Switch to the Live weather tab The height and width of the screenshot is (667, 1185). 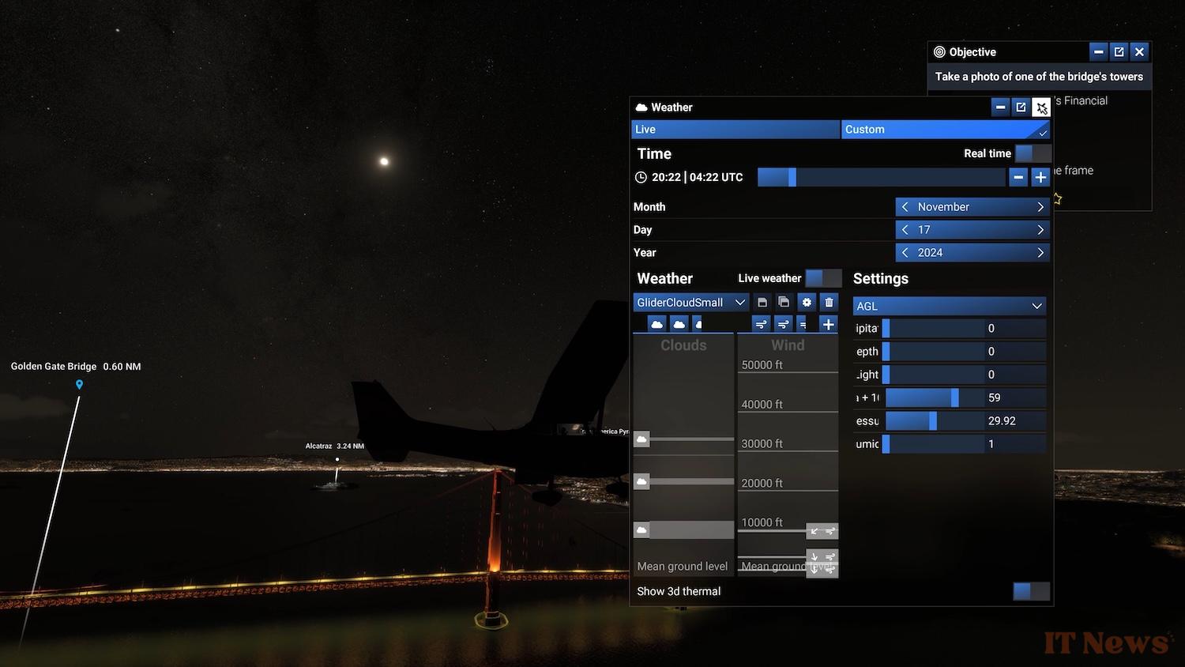pos(735,130)
